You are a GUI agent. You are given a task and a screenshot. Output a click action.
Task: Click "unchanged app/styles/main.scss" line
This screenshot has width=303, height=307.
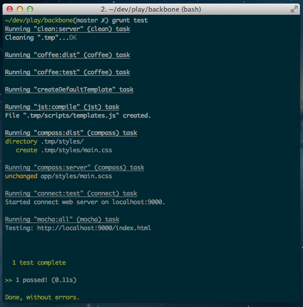[59, 176]
